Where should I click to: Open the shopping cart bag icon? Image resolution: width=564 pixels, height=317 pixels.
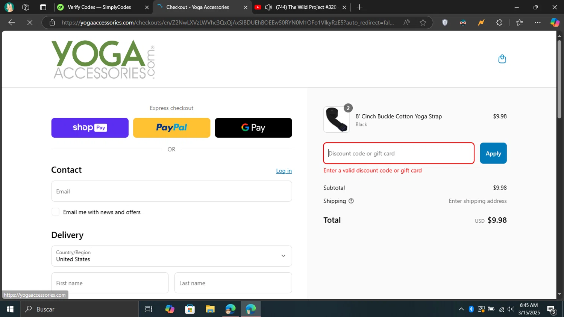click(x=502, y=59)
